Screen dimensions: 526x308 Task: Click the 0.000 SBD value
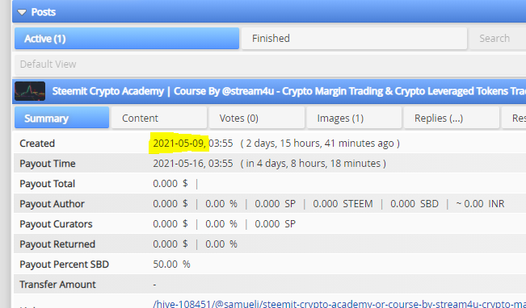click(414, 203)
